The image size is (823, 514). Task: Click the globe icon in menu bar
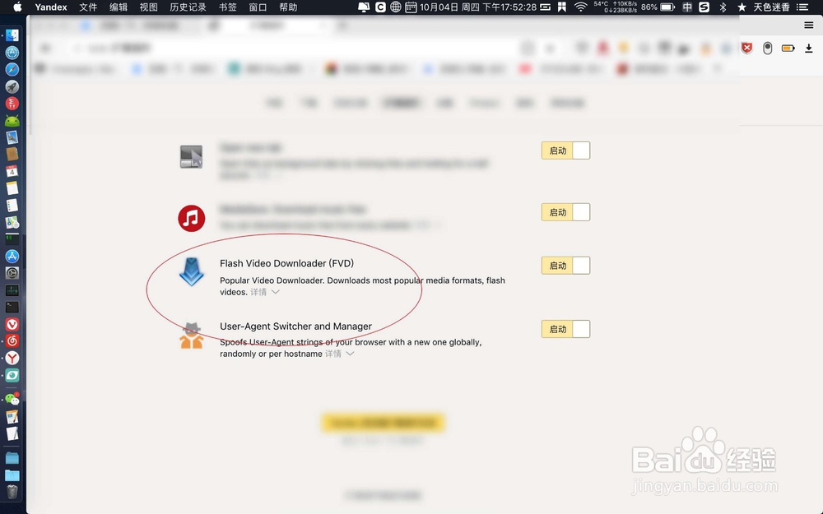tap(396, 7)
